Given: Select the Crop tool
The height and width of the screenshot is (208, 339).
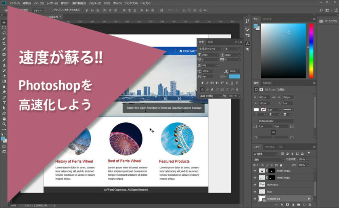Looking at the screenshot, I should 4,44.
